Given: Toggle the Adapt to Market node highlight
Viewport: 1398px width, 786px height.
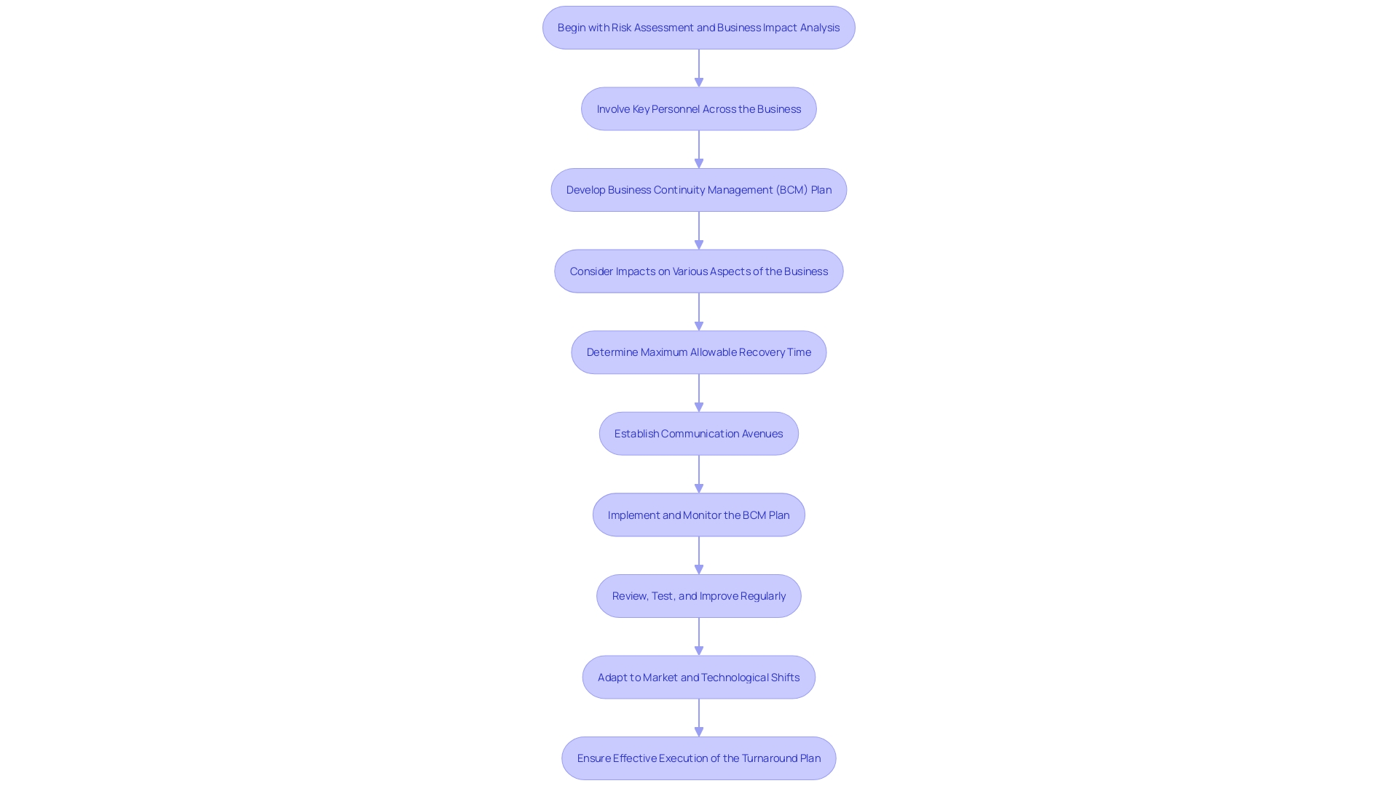Looking at the screenshot, I should click(x=699, y=677).
